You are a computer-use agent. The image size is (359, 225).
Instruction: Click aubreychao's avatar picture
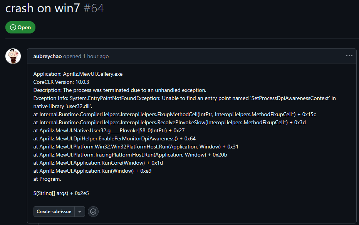click(13, 56)
